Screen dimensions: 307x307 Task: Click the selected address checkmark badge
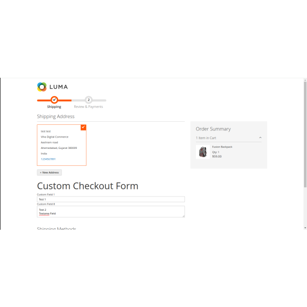tap(83, 127)
